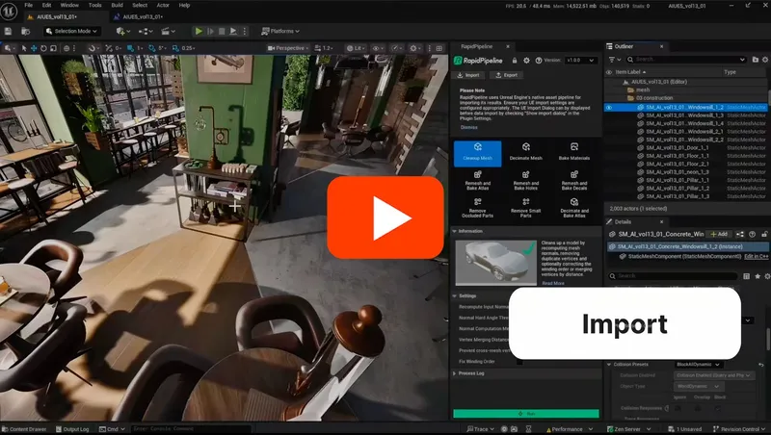
Task: Open the Outliner filter dropdown
Action: 615,60
